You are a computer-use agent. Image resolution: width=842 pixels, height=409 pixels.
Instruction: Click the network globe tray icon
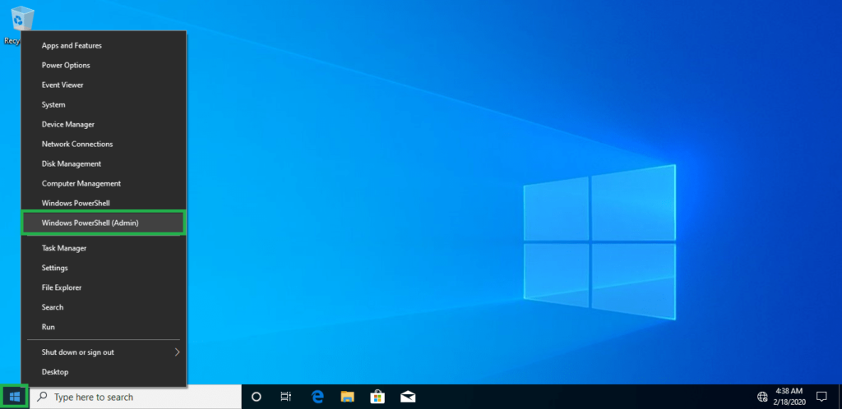[x=762, y=397]
